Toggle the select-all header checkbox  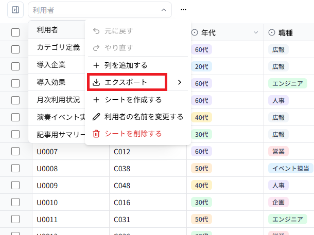click(15, 32)
